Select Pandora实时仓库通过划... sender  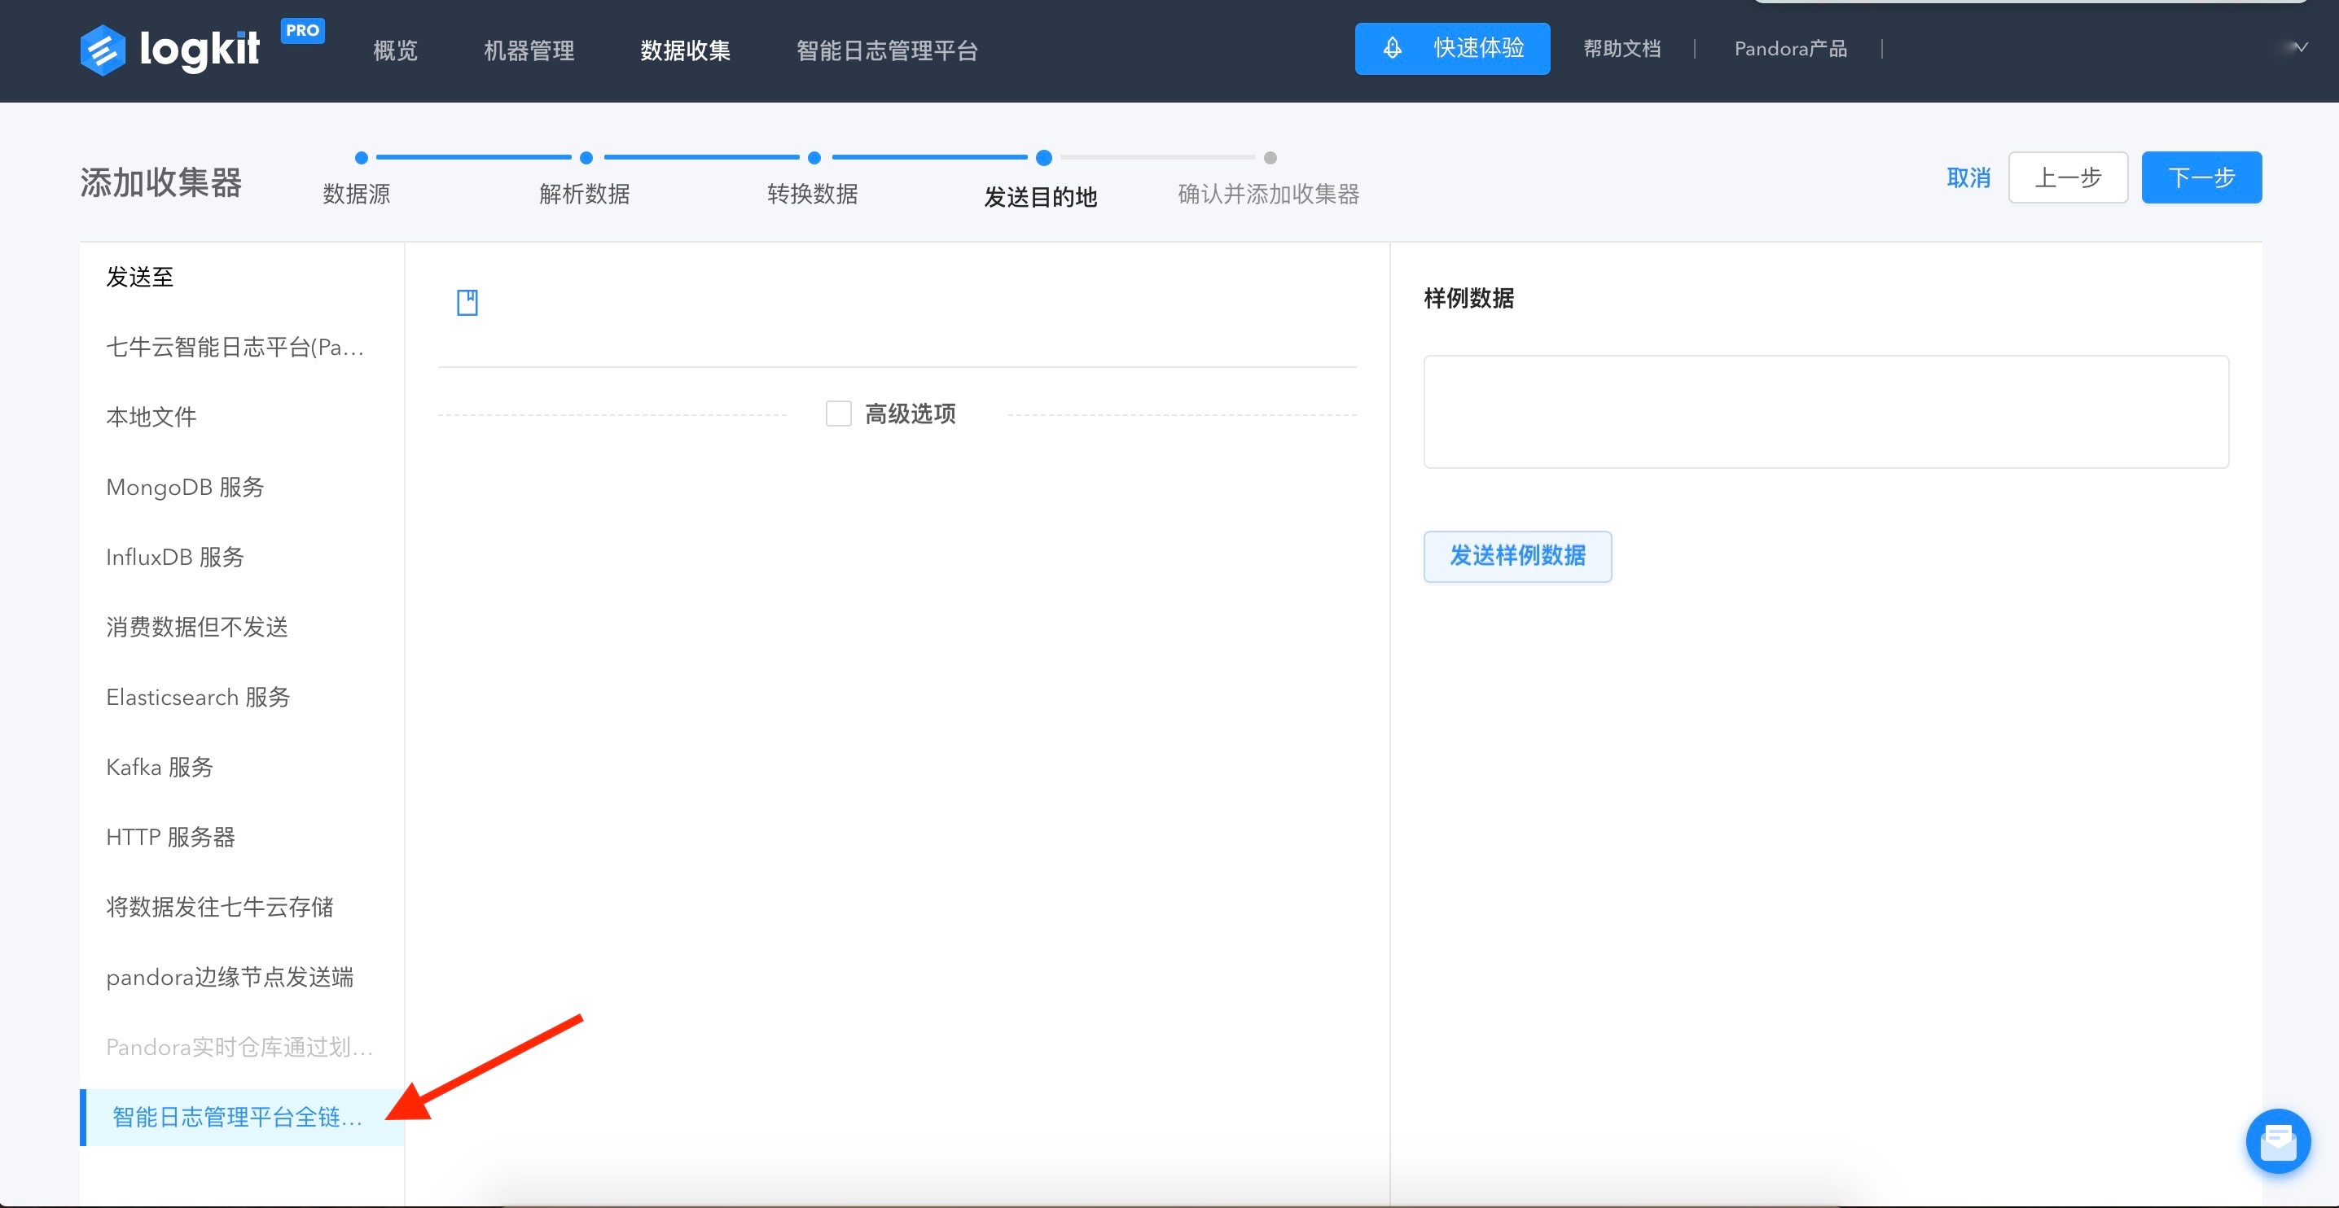tap(242, 1047)
